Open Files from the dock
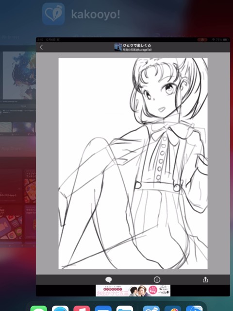The width and height of the screenshot is (233, 311). (125, 309)
